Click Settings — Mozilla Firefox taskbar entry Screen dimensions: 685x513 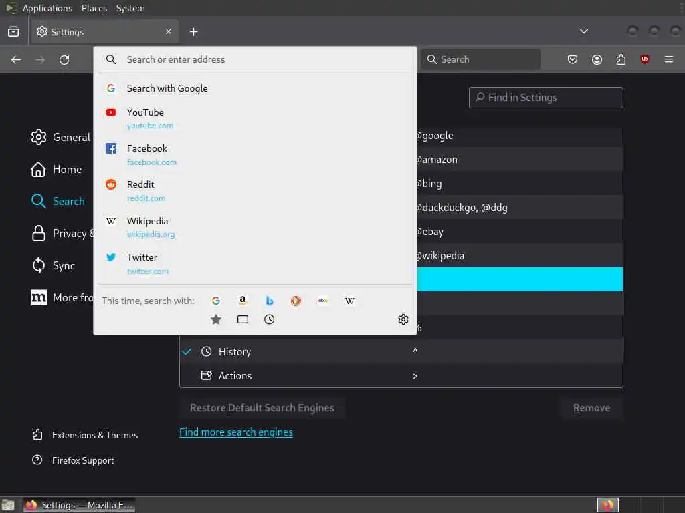coord(80,505)
